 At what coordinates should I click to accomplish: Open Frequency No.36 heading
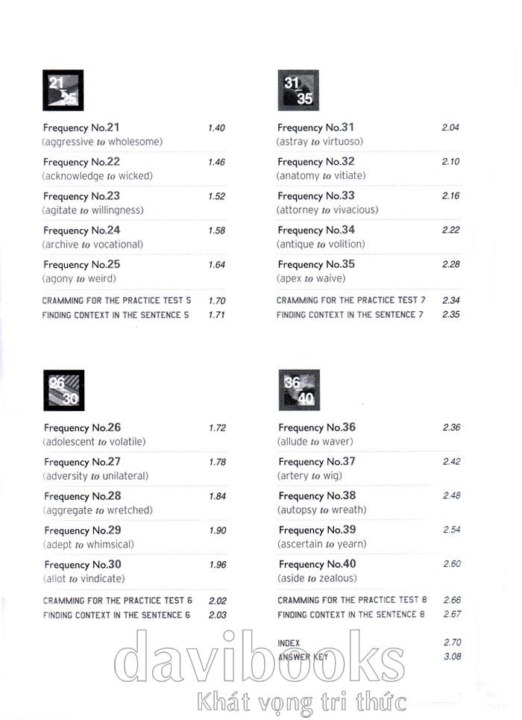click(x=317, y=428)
